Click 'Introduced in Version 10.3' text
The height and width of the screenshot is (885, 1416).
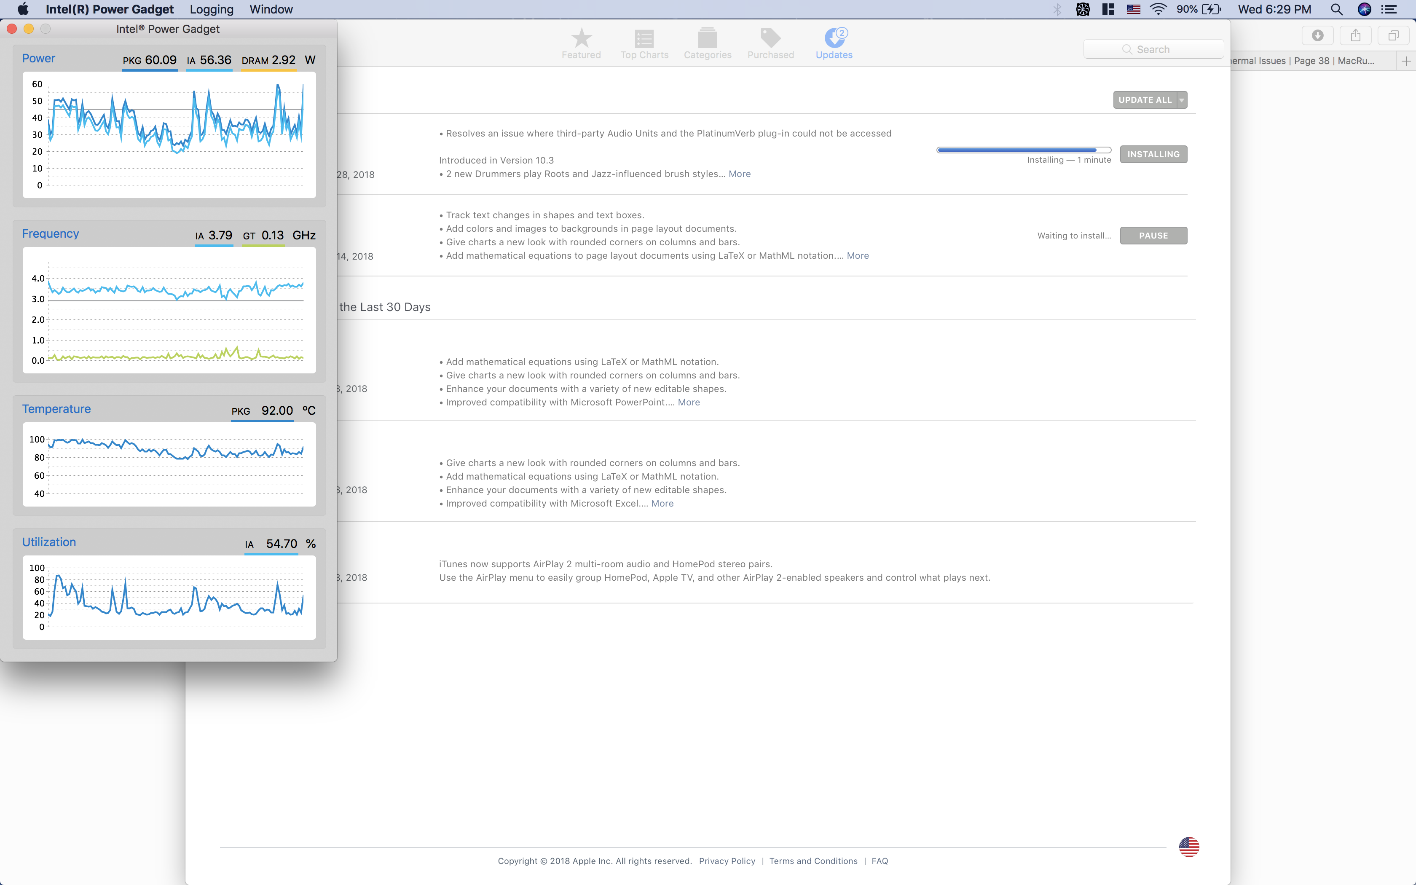[x=496, y=161]
